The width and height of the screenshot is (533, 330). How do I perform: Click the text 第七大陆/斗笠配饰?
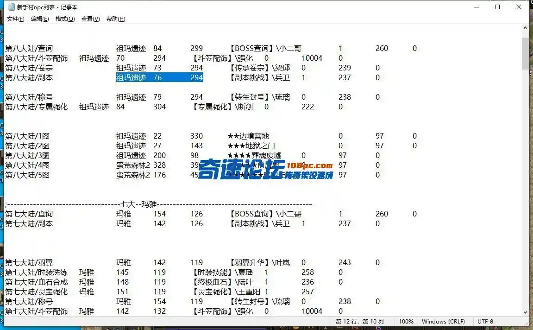tap(37, 311)
